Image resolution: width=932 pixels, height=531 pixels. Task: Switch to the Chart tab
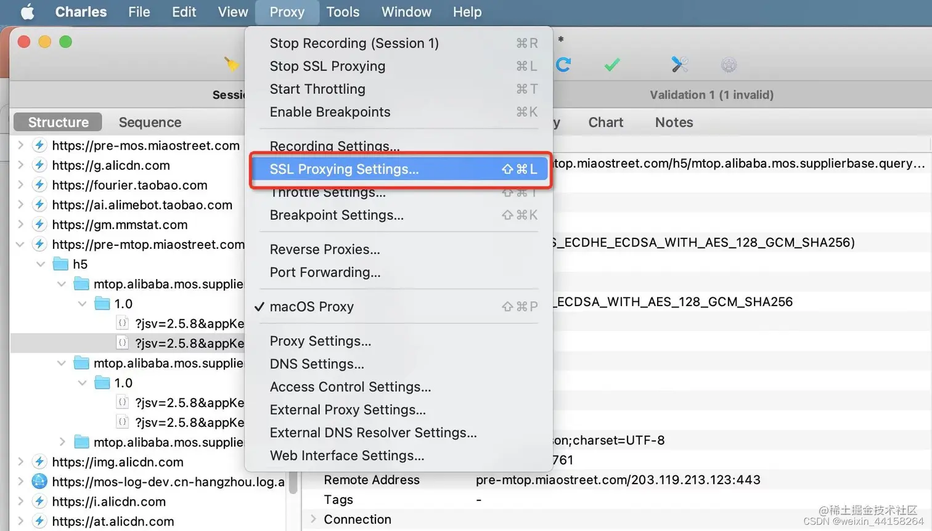coord(605,122)
